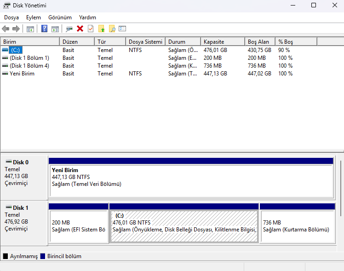Select the 736 MB Kurtarma partition block
The height and width of the screenshot is (271, 344).
297,223
